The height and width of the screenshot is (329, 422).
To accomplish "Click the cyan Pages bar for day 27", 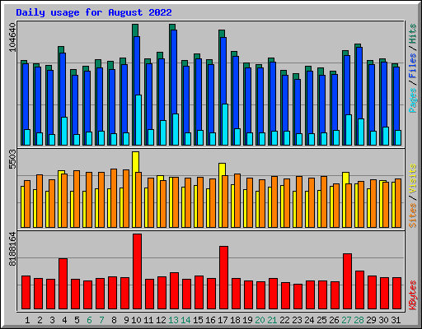I will pos(349,130).
